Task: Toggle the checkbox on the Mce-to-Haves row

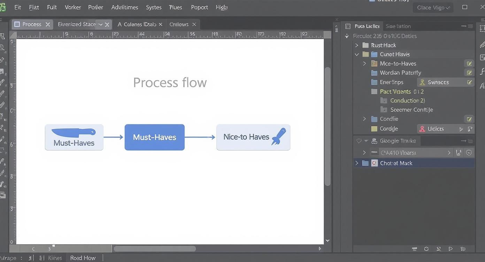Action: 469,63
